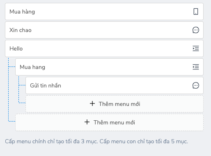Click the plus icon in the outer Thêm menu mới
The width and height of the screenshot is (211, 156).
pos(87,122)
